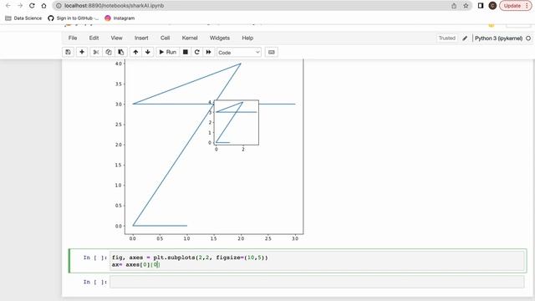Open the Cell menu
This screenshot has width=535, height=301.
(166, 38)
